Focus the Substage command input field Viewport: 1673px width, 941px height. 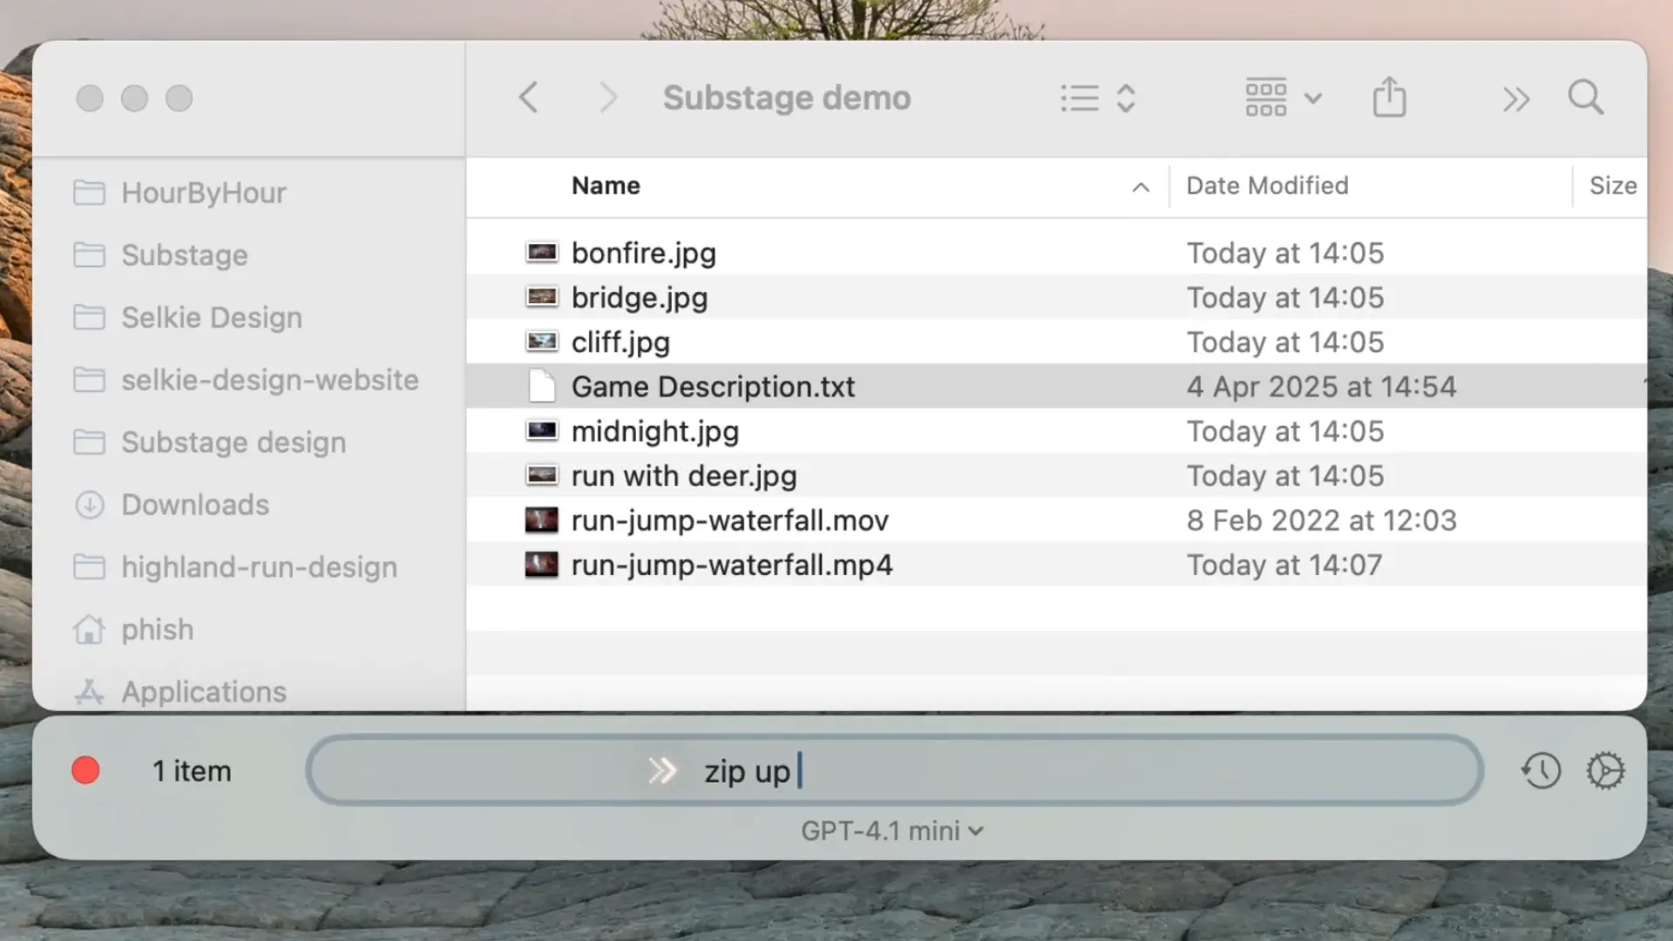[894, 770]
